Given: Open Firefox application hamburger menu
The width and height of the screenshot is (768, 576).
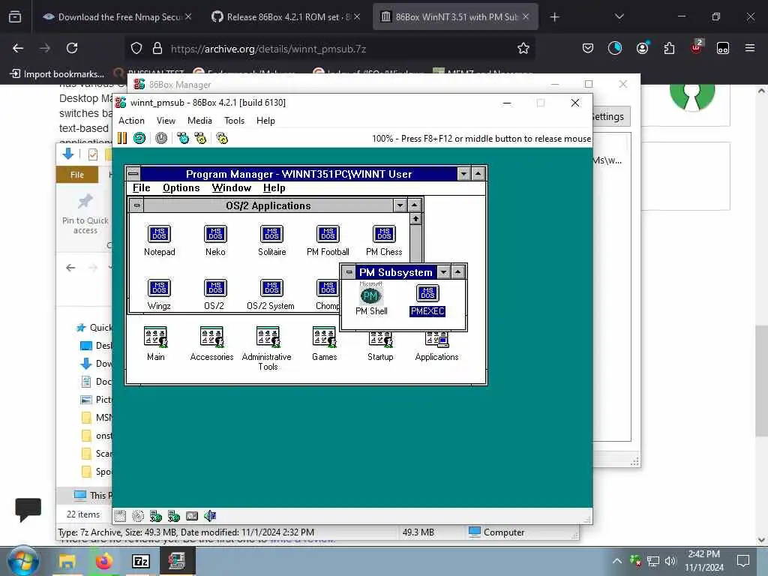Looking at the screenshot, I should (x=749, y=48).
